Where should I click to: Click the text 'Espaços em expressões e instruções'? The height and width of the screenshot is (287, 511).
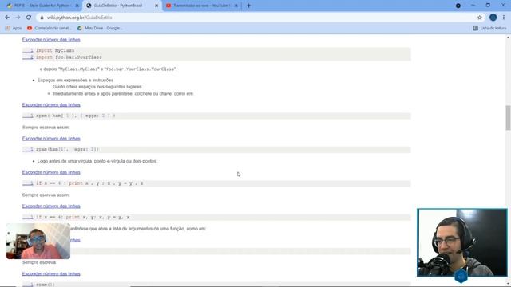tap(75, 80)
